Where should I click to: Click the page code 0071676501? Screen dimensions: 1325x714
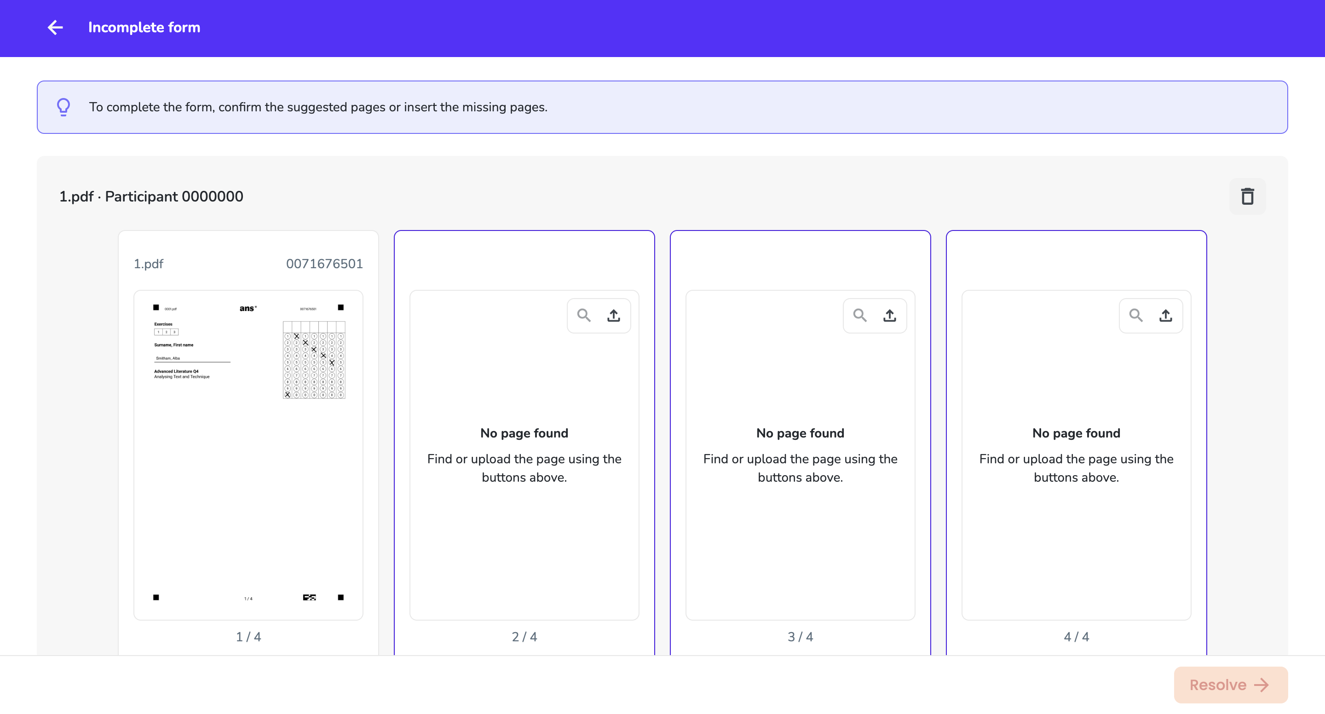click(324, 263)
